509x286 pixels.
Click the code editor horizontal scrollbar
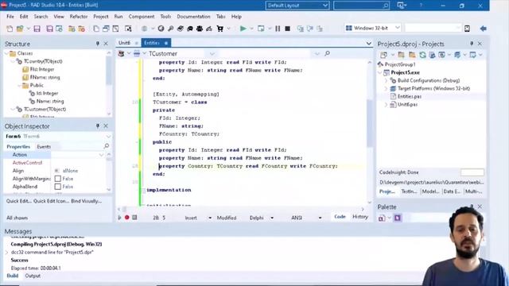tap(242, 209)
